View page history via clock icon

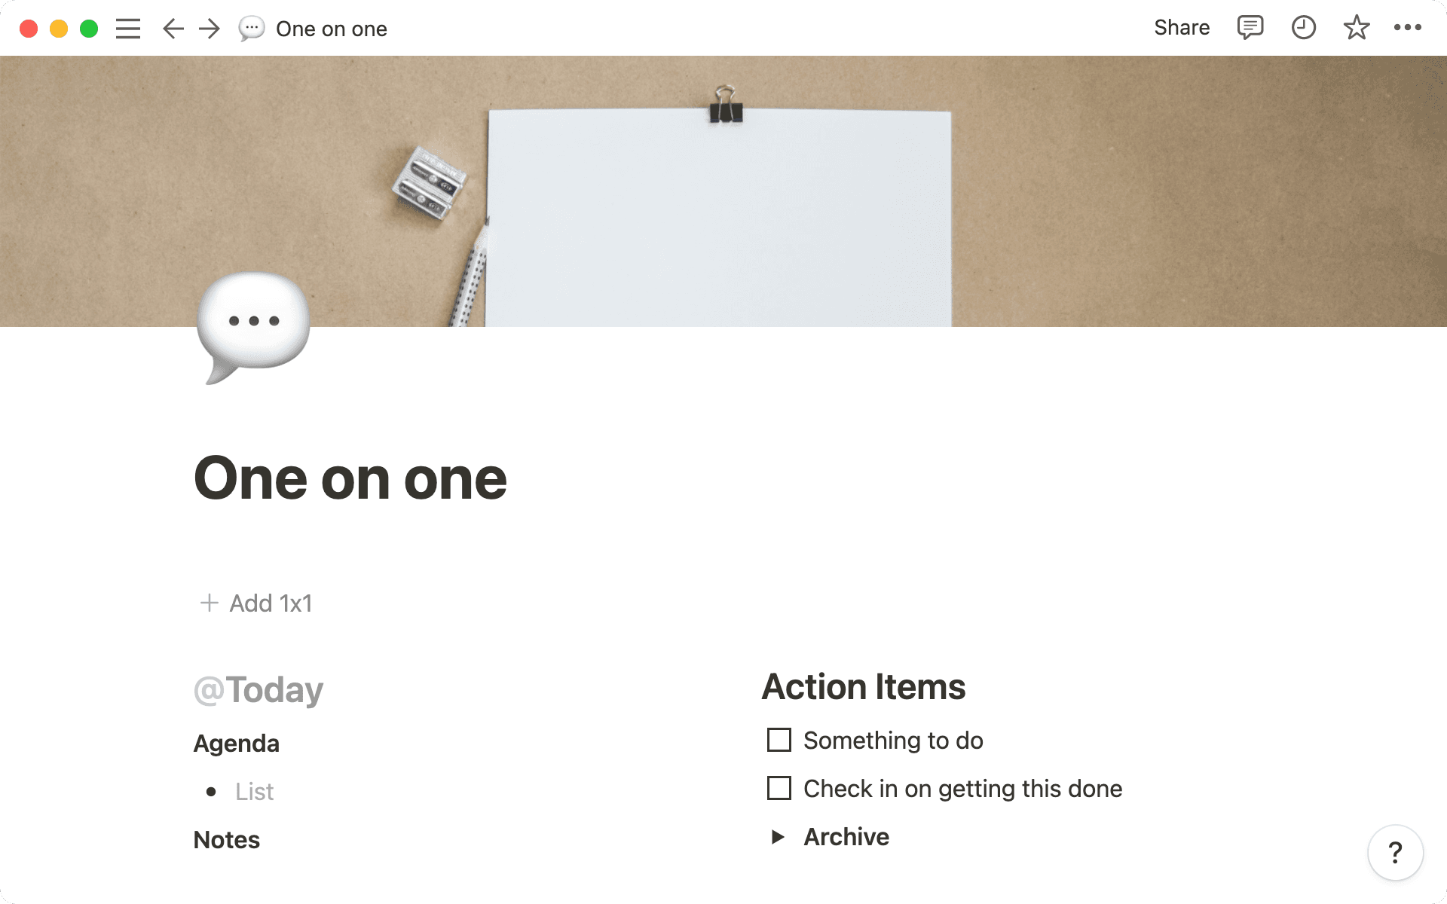1303,28
